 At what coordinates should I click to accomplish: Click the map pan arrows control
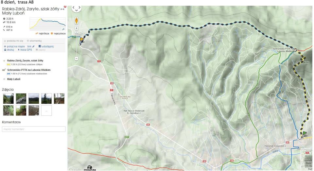[76, 8]
